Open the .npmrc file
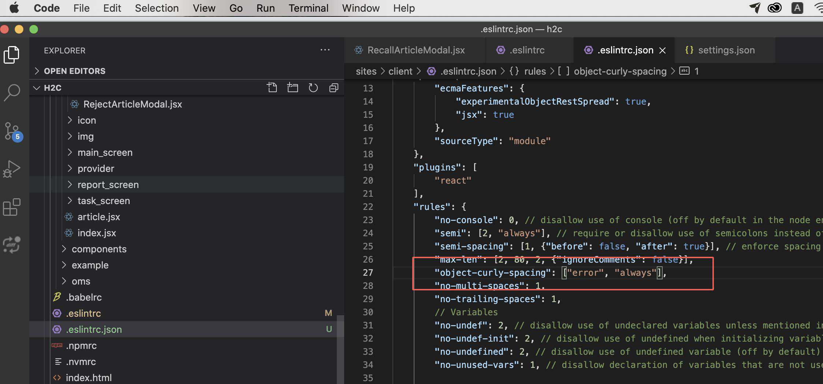This screenshot has height=384, width=823. tap(81, 346)
